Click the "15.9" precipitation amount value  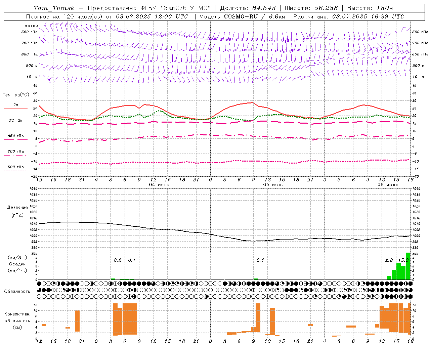403,260
